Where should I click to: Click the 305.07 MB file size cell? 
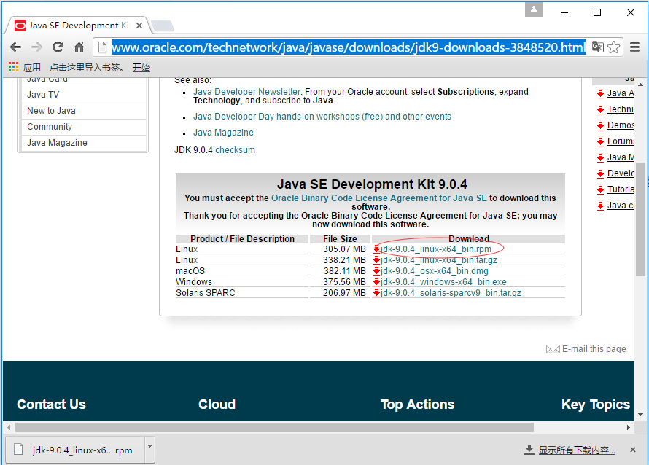pyautogui.click(x=344, y=249)
